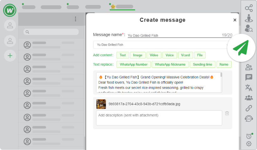This screenshot has height=150, width=257.
Task: Insert Sending time text replace
Action: click(x=202, y=64)
